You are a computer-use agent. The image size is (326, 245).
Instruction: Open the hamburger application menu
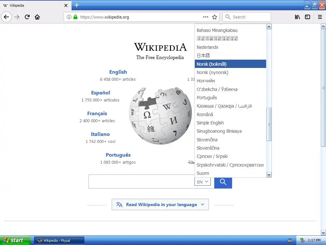(320, 17)
